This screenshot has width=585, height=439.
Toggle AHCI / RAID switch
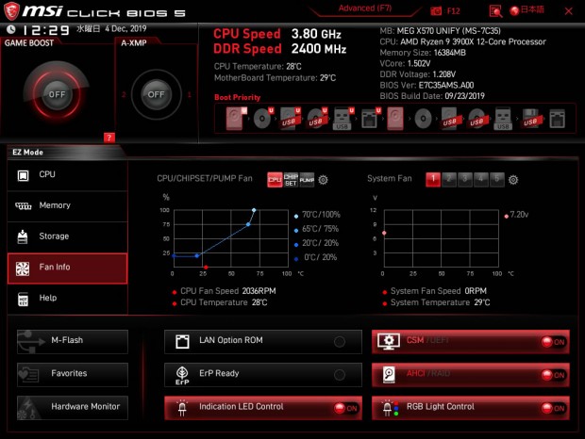471,375
